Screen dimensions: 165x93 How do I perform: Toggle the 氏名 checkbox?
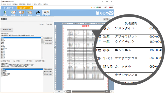tap(2, 69)
